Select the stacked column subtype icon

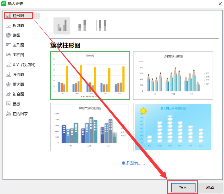click(82, 26)
